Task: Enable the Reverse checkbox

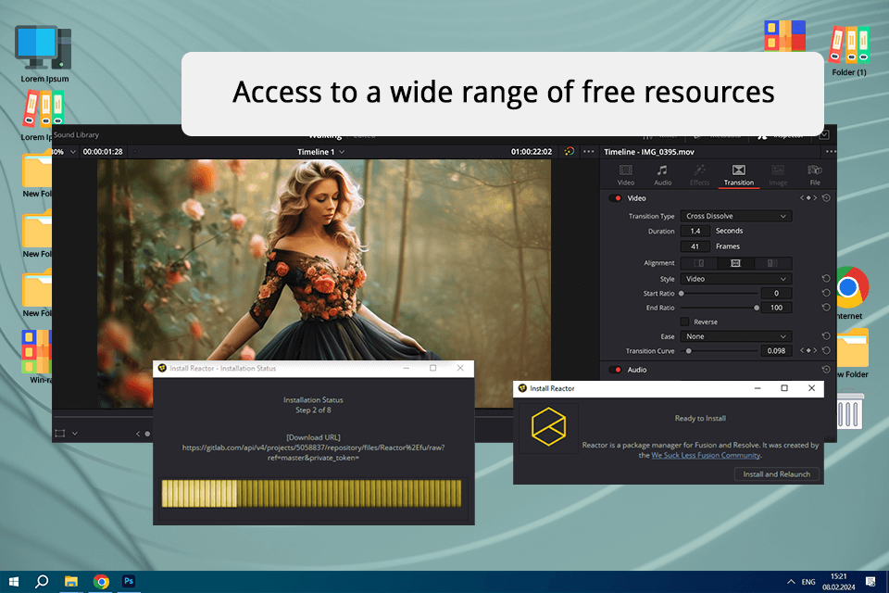Action: 685,322
